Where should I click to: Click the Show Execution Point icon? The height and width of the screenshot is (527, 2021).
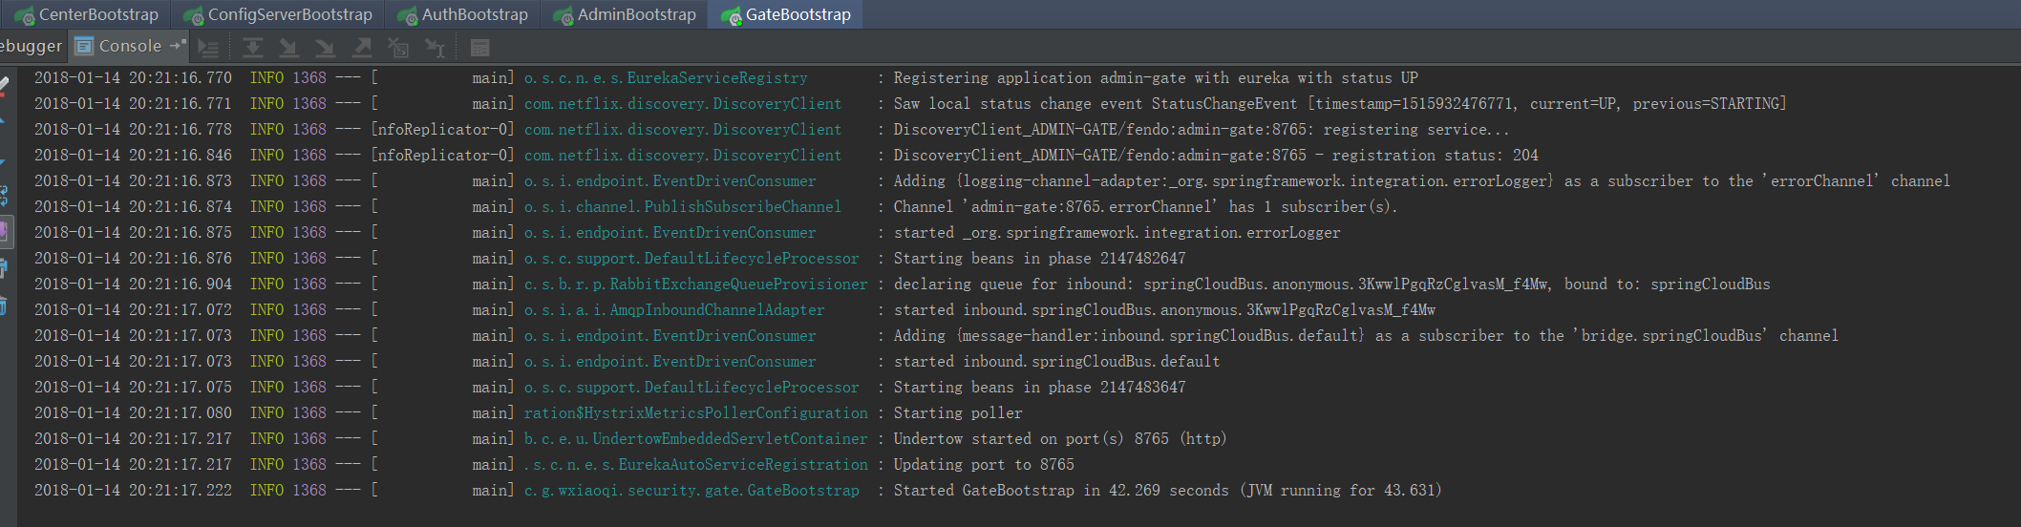[x=208, y=47]
